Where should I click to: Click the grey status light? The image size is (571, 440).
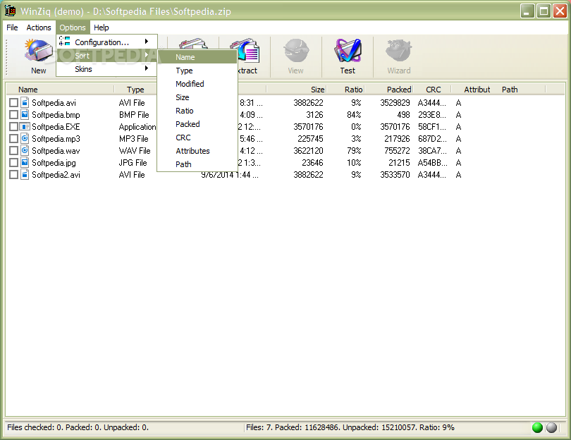pyautogui.click(x=551, y=427)
